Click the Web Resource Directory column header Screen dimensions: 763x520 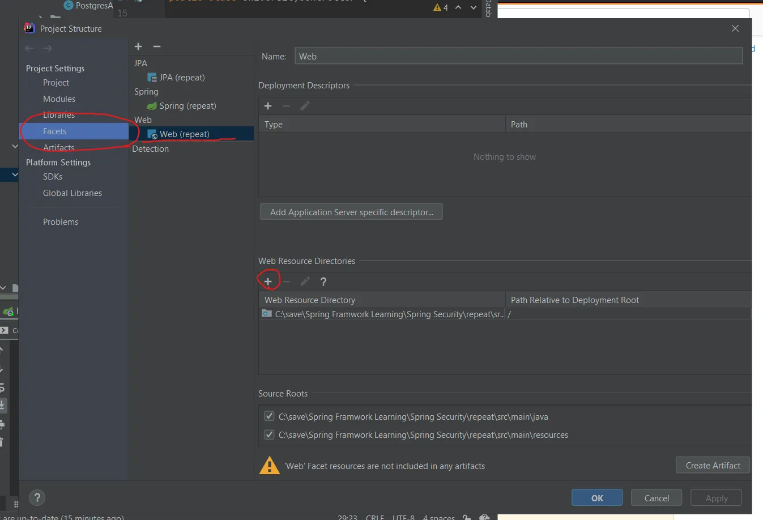[x=382, y=300]
